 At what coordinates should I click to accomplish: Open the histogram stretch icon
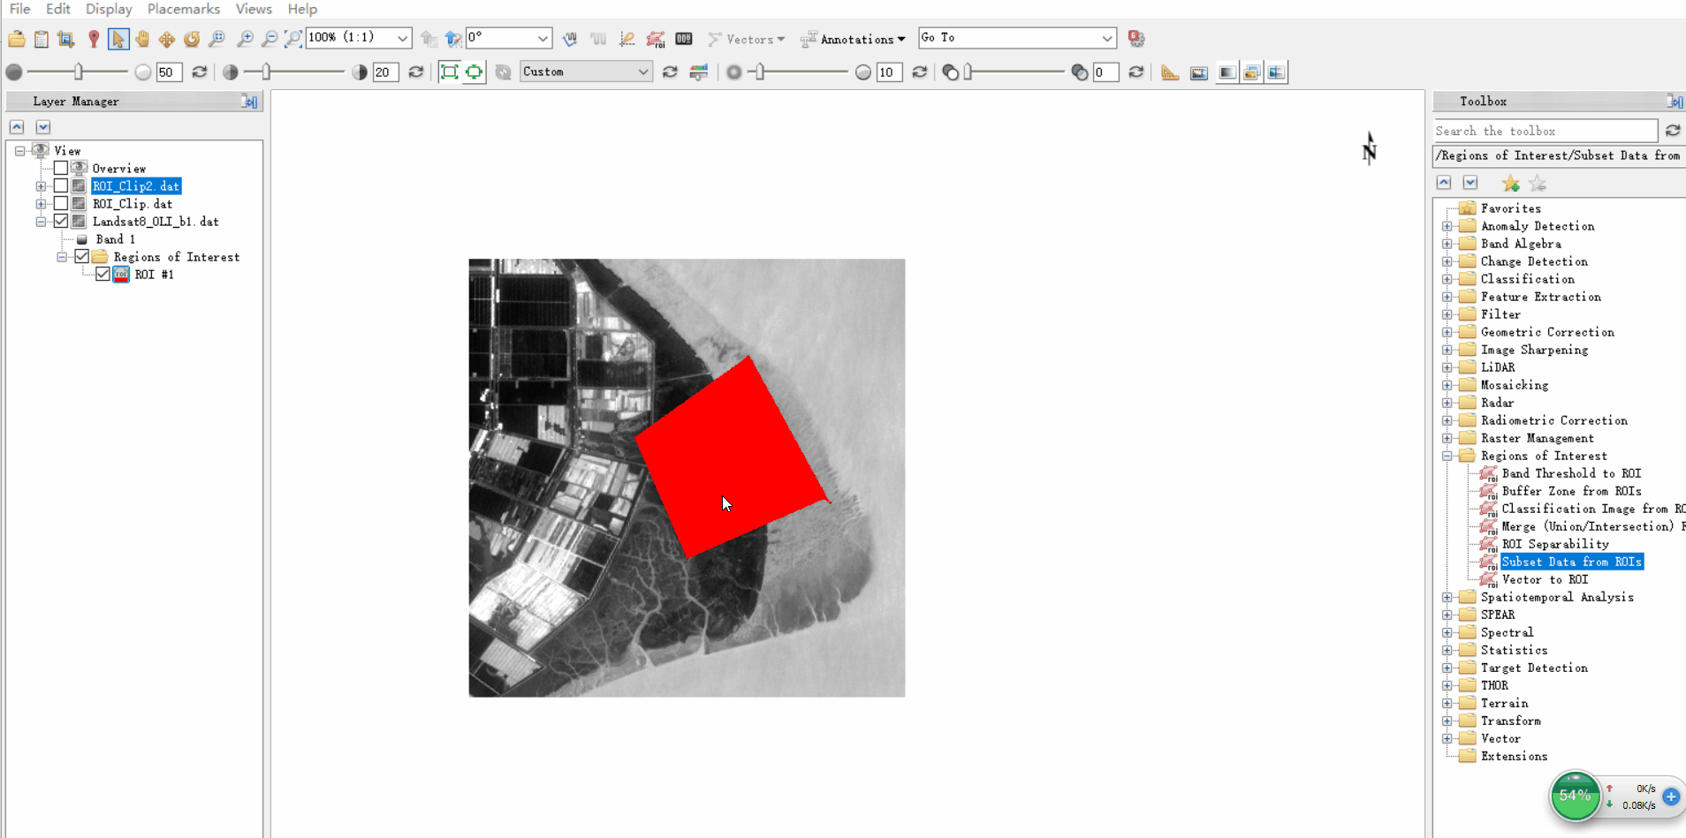[x=699, y=72]
